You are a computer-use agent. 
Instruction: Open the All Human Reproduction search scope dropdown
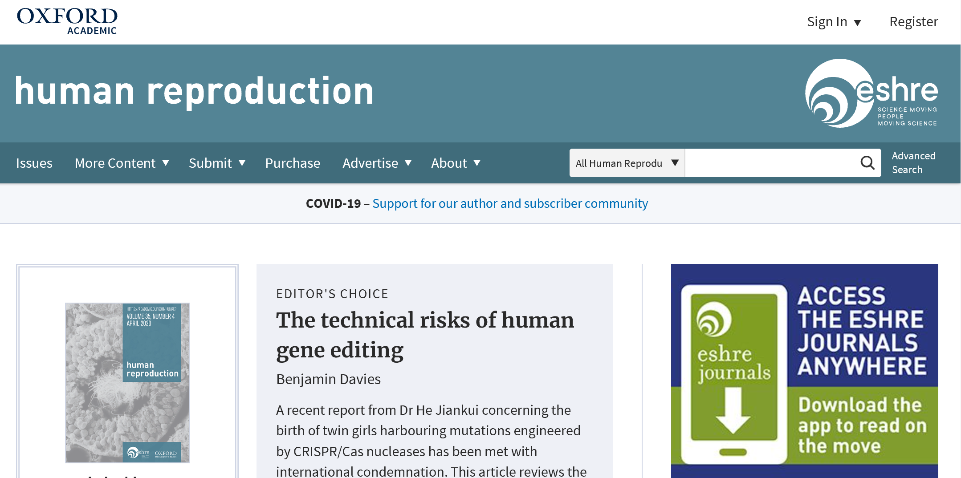point(627,163)
